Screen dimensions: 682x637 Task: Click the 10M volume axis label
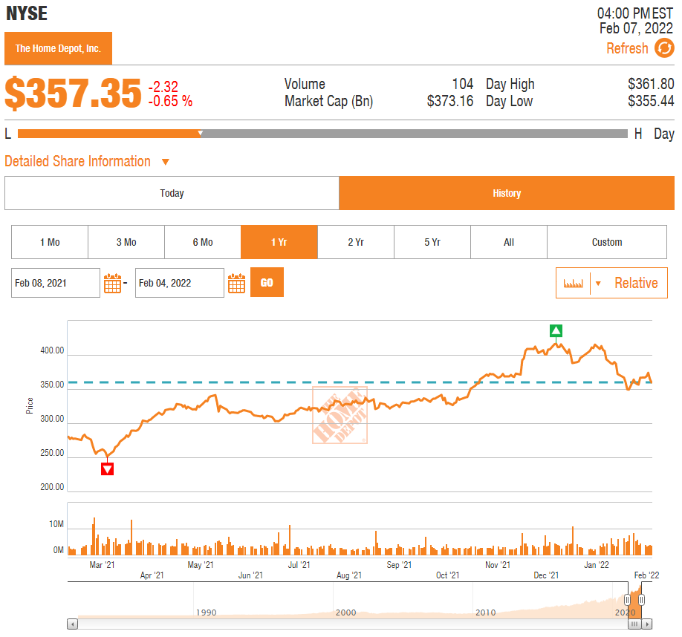pyautogui.click(x=56, y=524)
